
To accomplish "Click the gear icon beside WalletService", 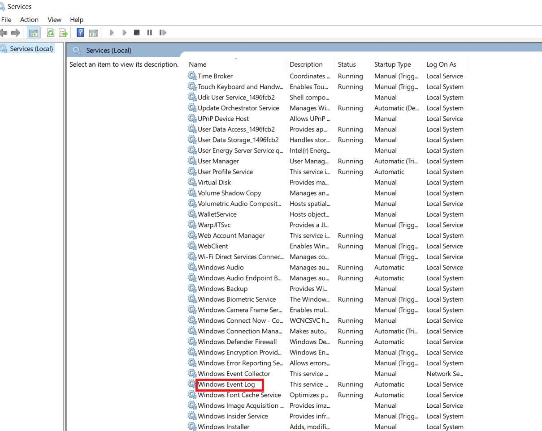I will coord(192,214).
